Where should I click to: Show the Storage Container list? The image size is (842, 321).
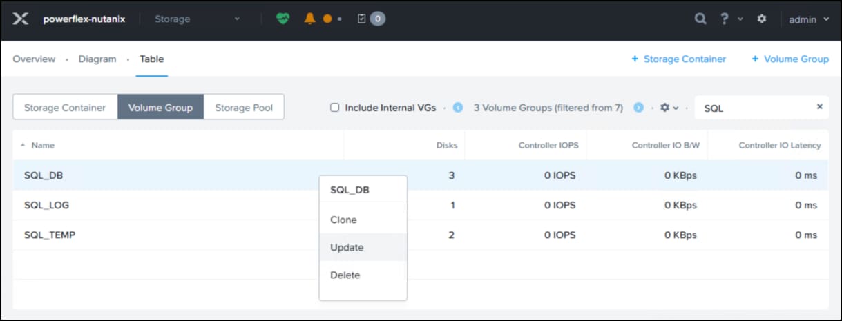click(65, 108)
